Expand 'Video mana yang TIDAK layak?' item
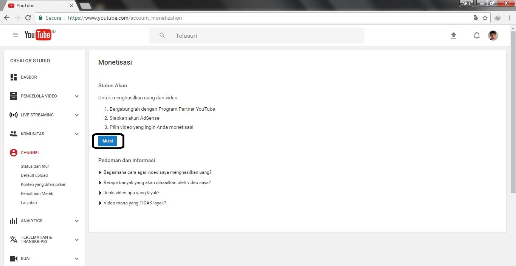 [135, 203]
